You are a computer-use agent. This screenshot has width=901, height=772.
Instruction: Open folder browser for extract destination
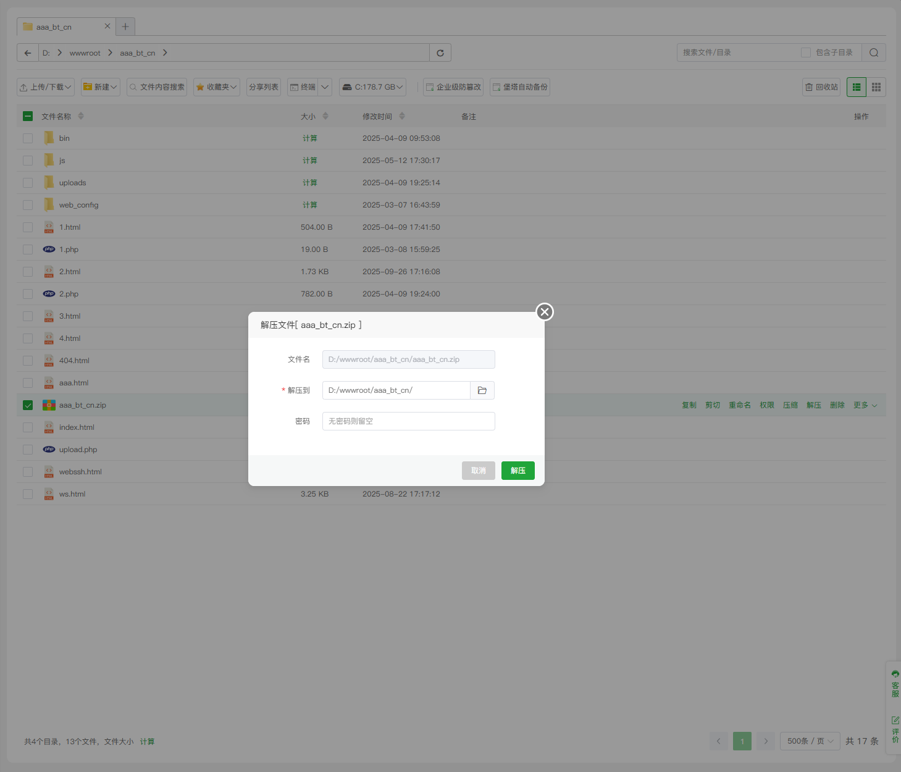pyautogui.click(x=482, y=390)
